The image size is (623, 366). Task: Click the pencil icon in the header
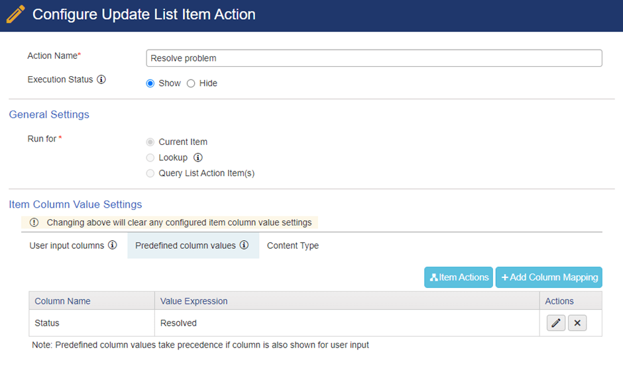click(x=15, y=15)
